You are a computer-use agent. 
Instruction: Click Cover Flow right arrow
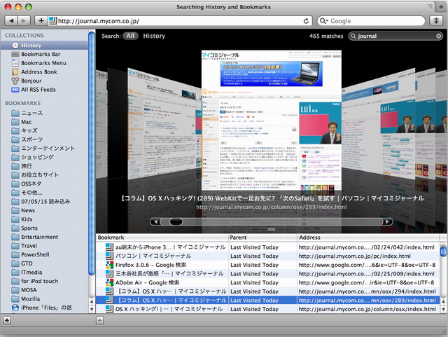[387, 221]
